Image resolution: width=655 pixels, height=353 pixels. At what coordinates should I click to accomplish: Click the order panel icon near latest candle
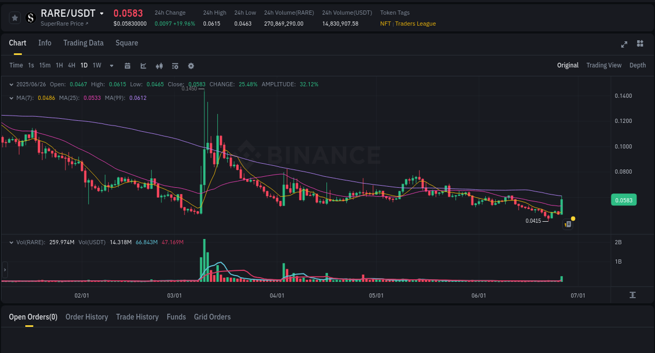coord(567,224)
